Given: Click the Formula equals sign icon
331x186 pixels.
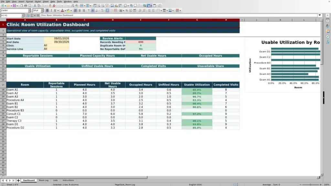Looking at the screenshot, I should [38, 15].
